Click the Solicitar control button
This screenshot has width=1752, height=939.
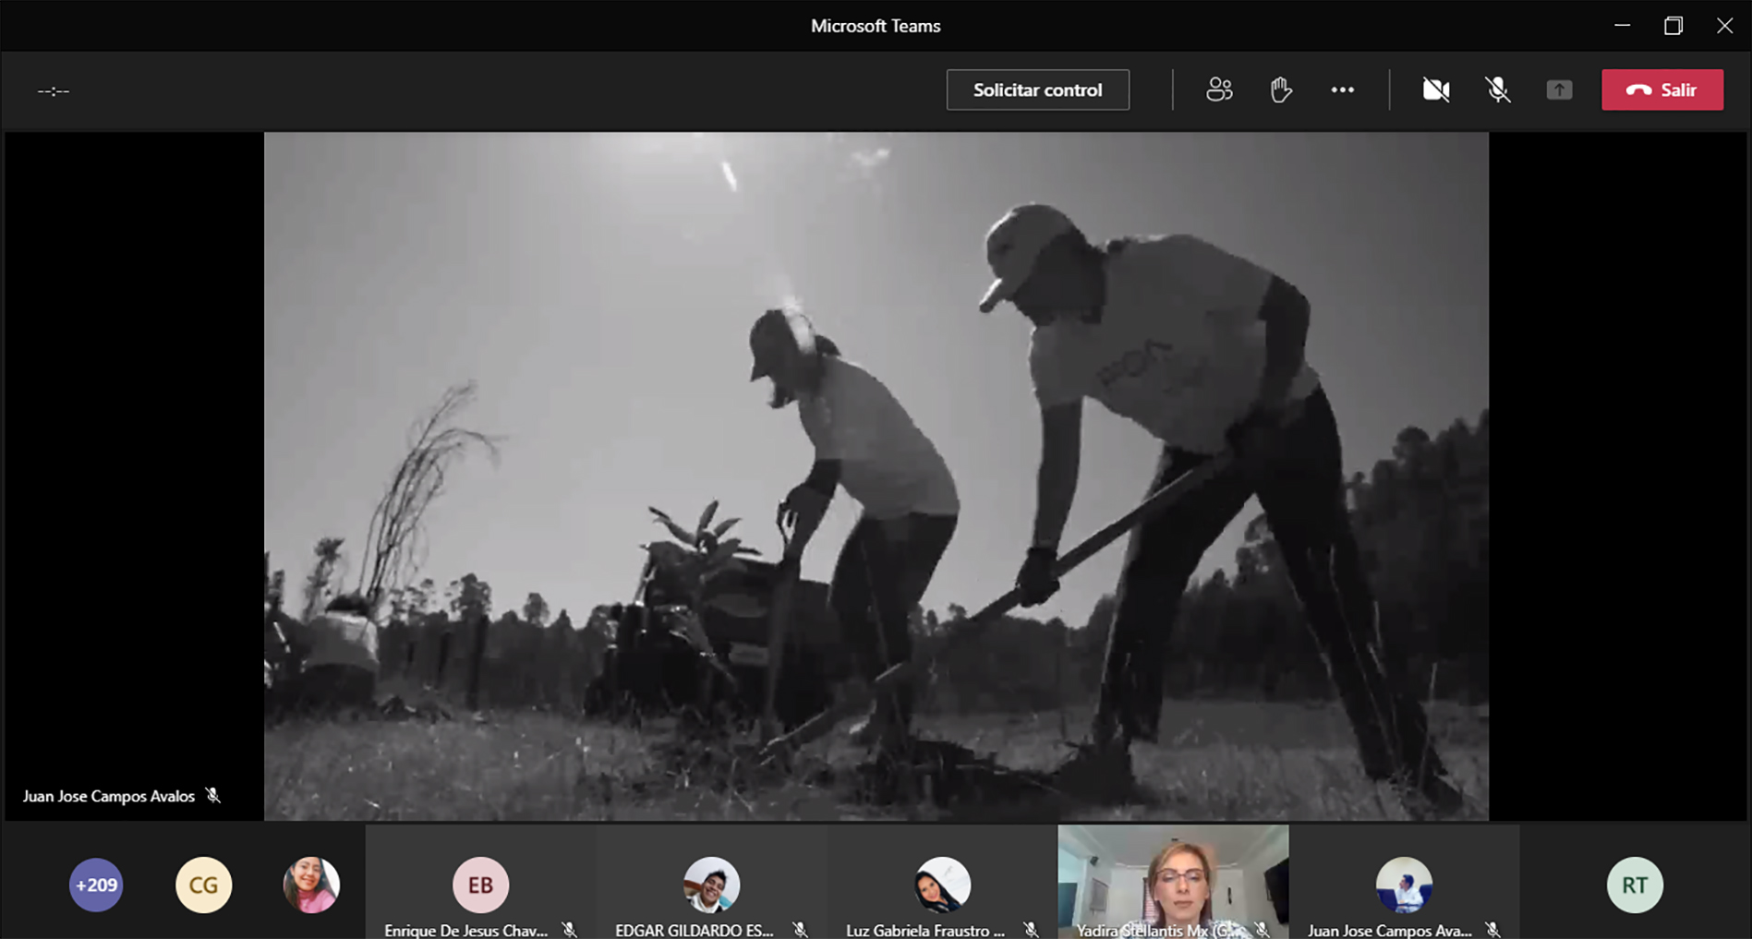(x=1037, y=90)
